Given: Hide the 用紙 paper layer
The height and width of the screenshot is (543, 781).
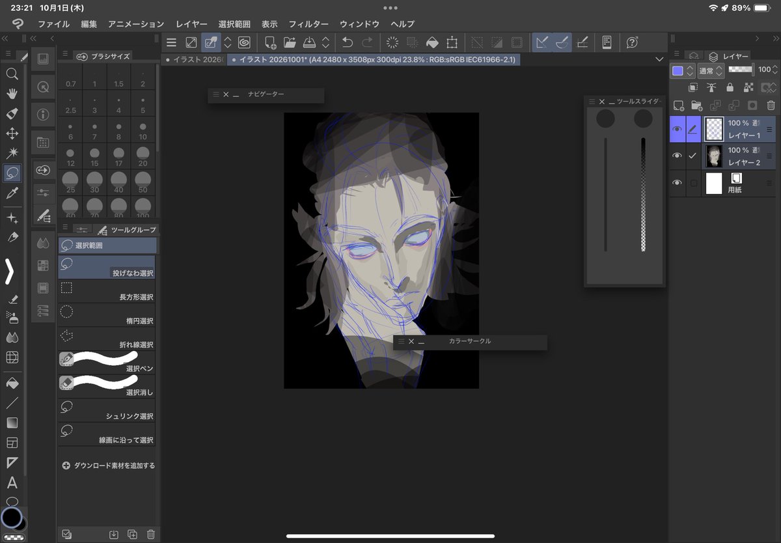Looking at the screenshot, I should pyautogui.click(x=678, y=183).
